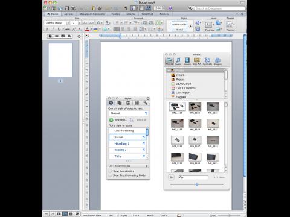Image resolution: width=290 pixels, height=217 pixels.
Task: Apply the Title style from the list
Action: pyautogui.click(x=127, y=156)
